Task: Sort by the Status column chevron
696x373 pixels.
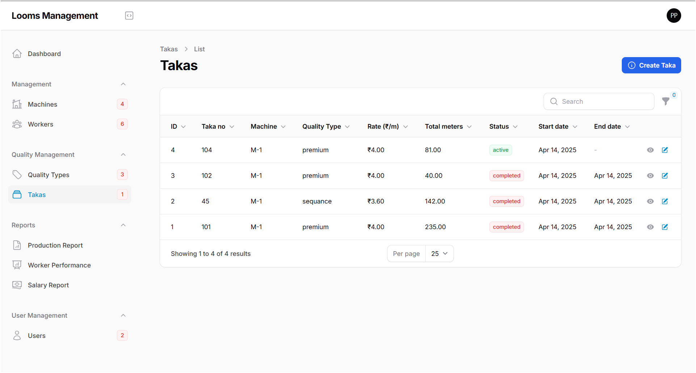Action: pos(515,127)
